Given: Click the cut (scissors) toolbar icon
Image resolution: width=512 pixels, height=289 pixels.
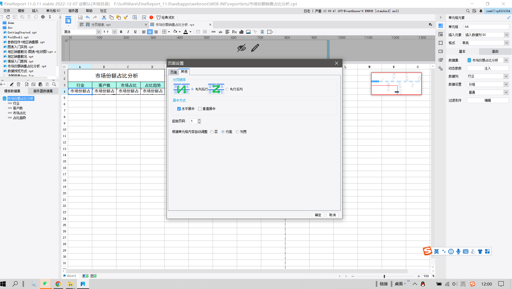Looking at the screenshot, I should (104, 17).
